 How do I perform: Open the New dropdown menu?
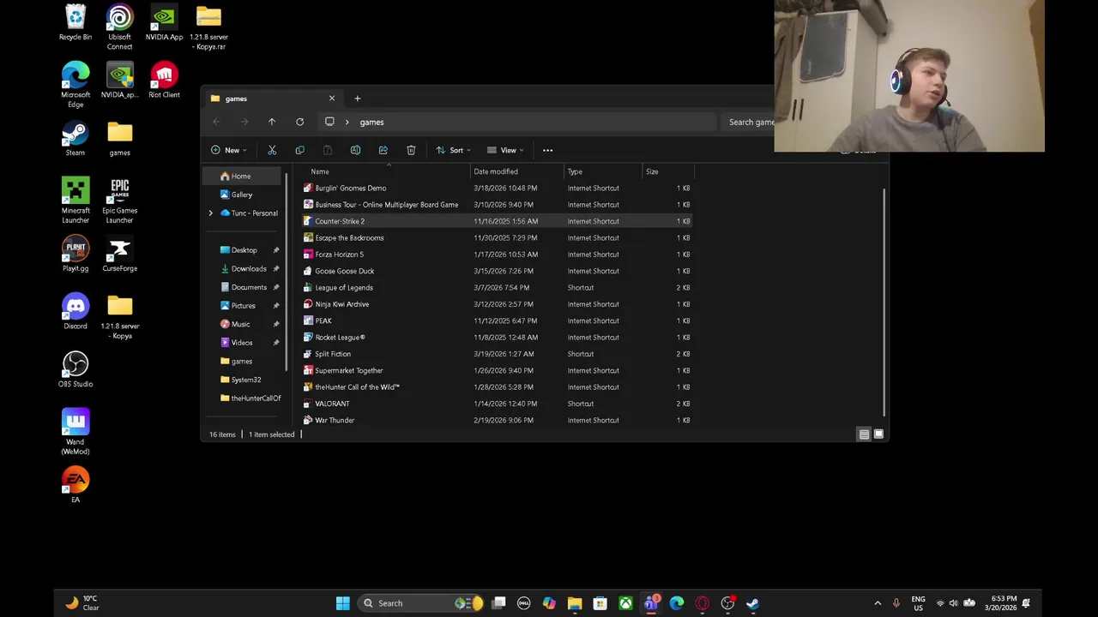[x=229, y=150]
